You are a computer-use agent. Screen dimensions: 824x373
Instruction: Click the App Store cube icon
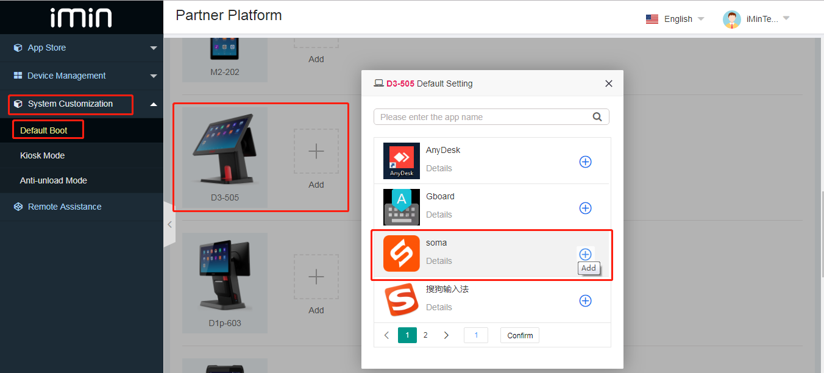point(18,48)
